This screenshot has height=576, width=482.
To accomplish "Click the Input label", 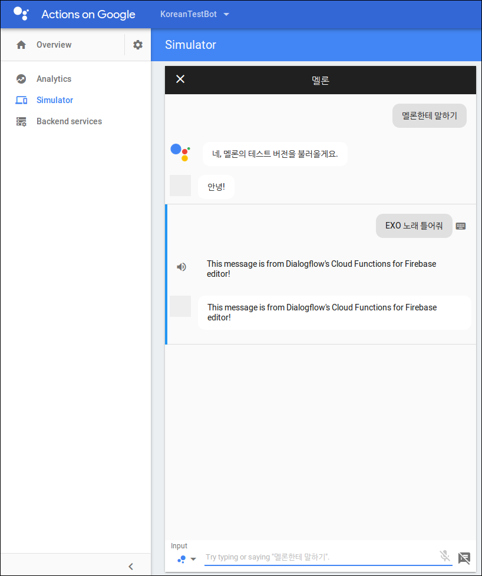I will pyautogui.click(x=179, y=546).
